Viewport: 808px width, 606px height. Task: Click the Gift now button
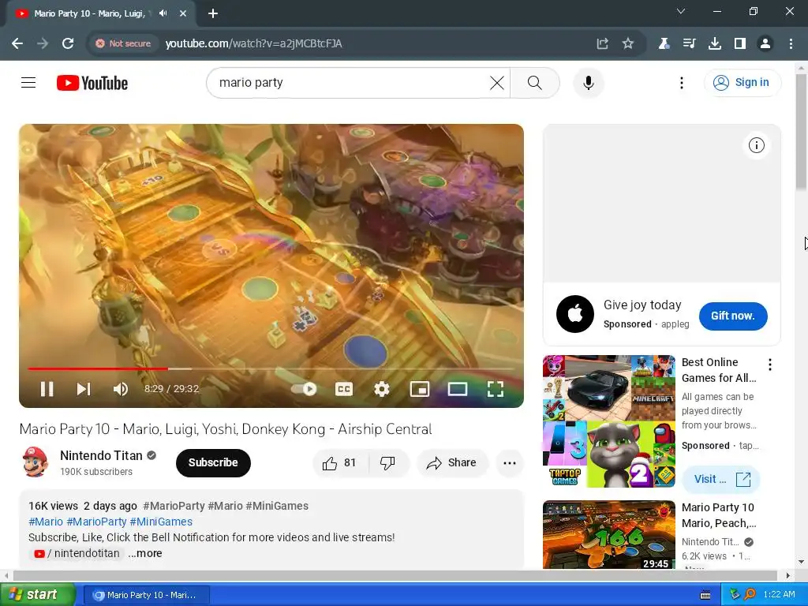click(733, 316)
